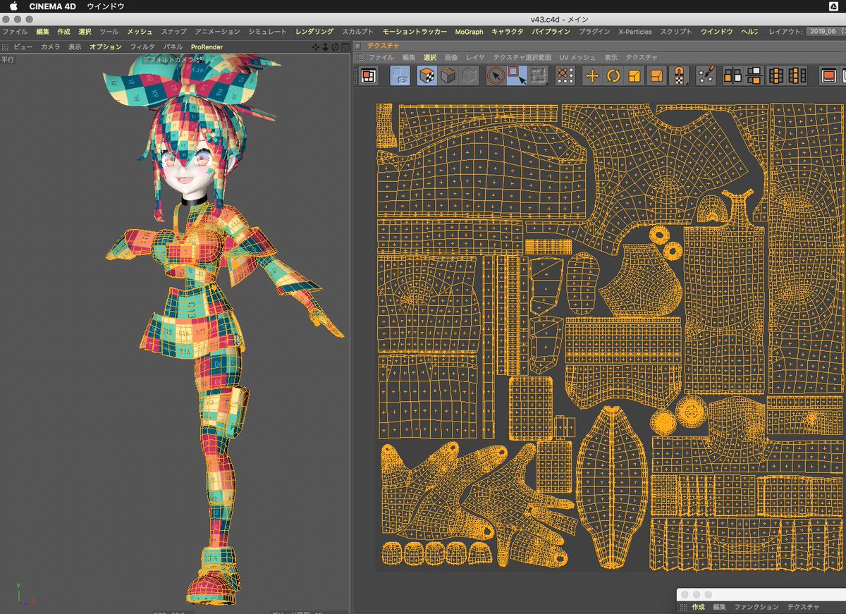Select the rectangle selection tool
The height and width of the screenshot is (614, 846).
click(517, 75)
